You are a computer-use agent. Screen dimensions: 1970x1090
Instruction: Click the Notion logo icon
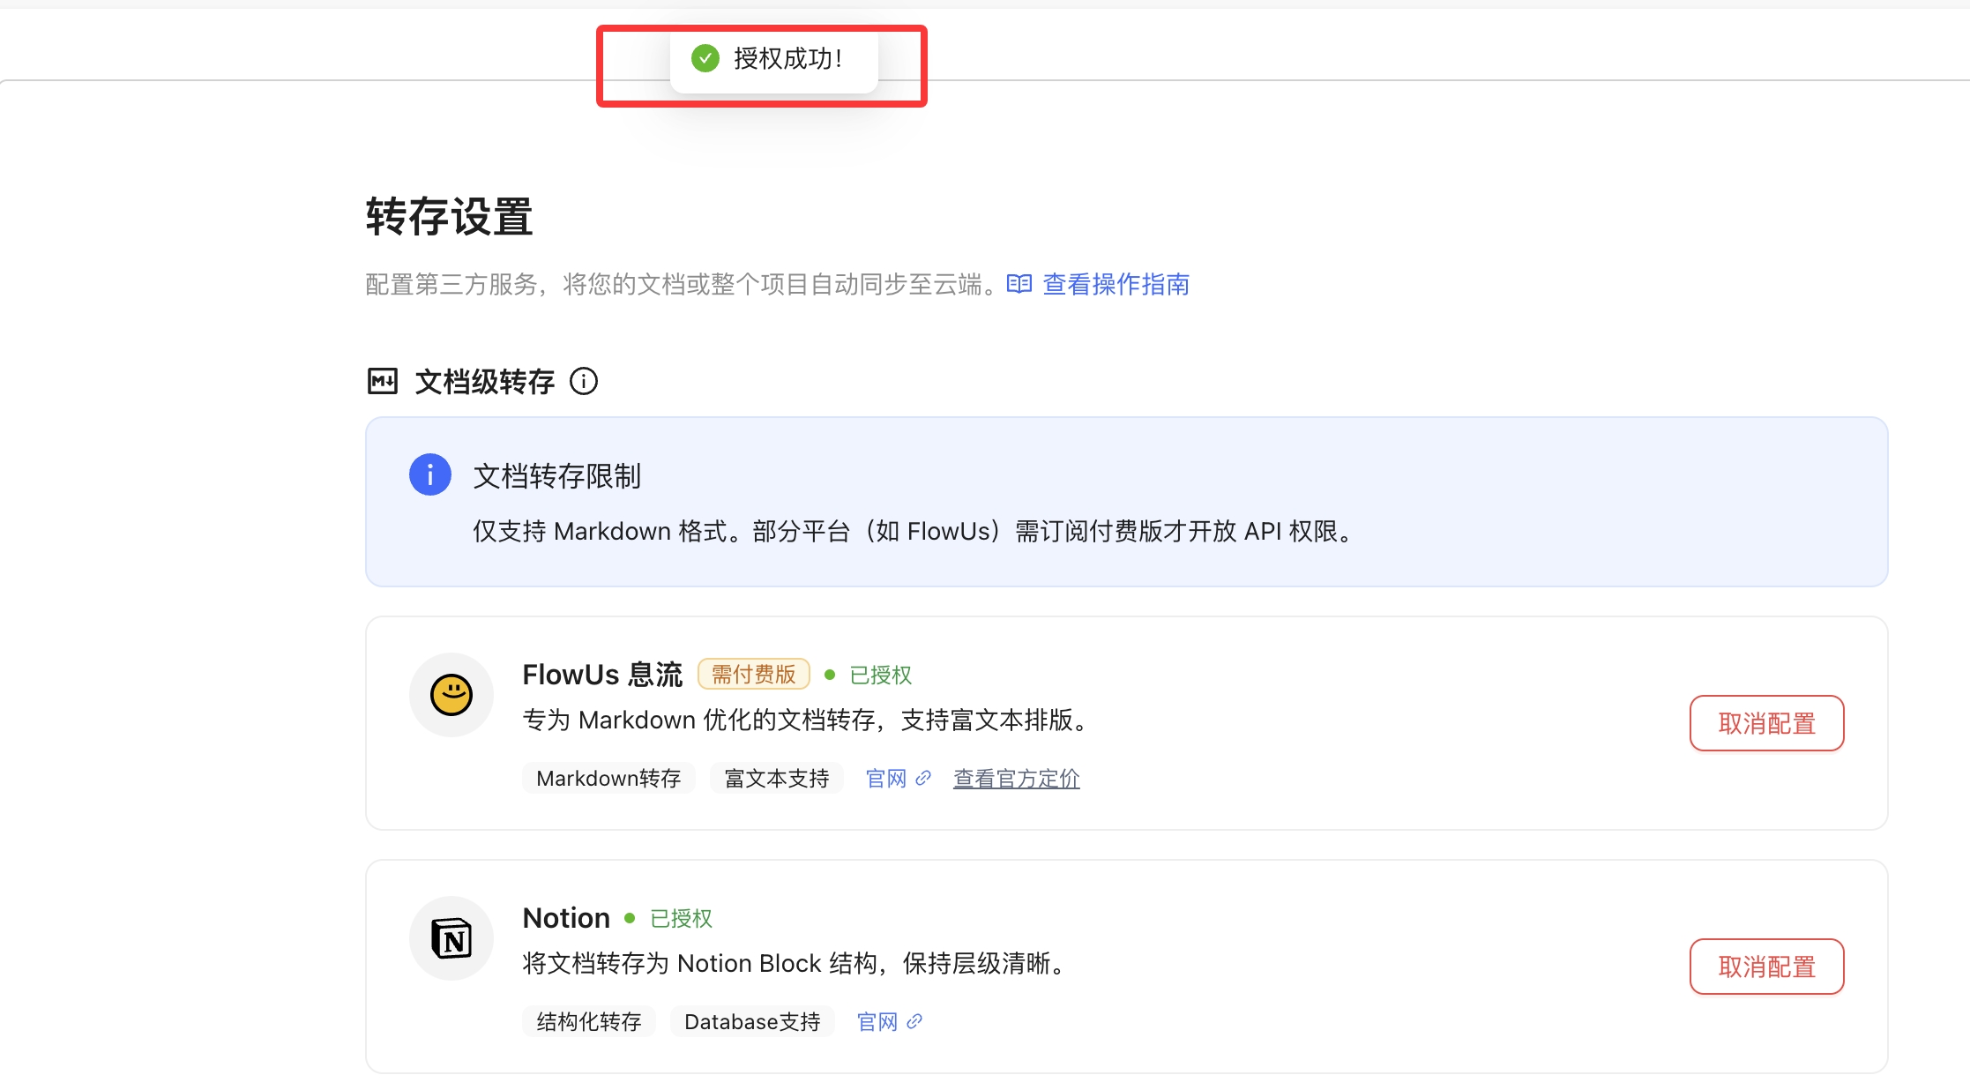[451, 937]
